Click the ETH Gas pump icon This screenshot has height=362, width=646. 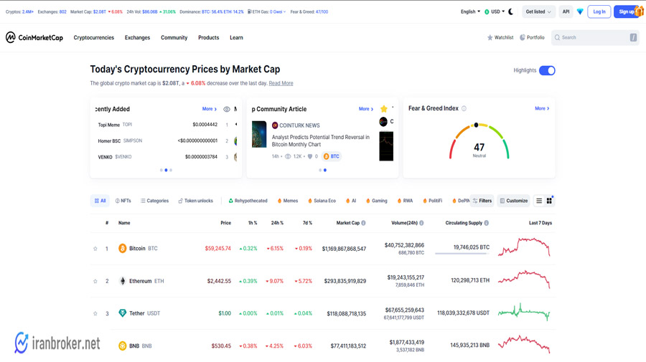[249, 12]
